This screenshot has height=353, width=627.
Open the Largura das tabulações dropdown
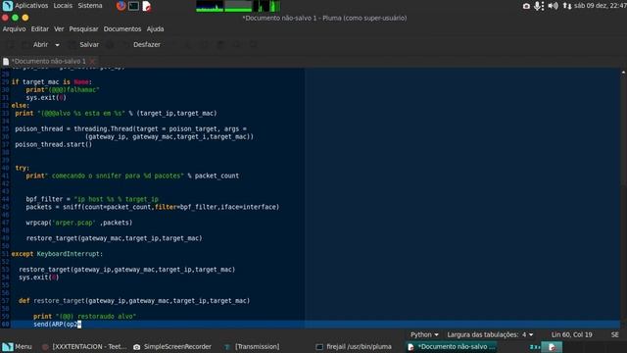pyautogui.click(x=490, y=334)
